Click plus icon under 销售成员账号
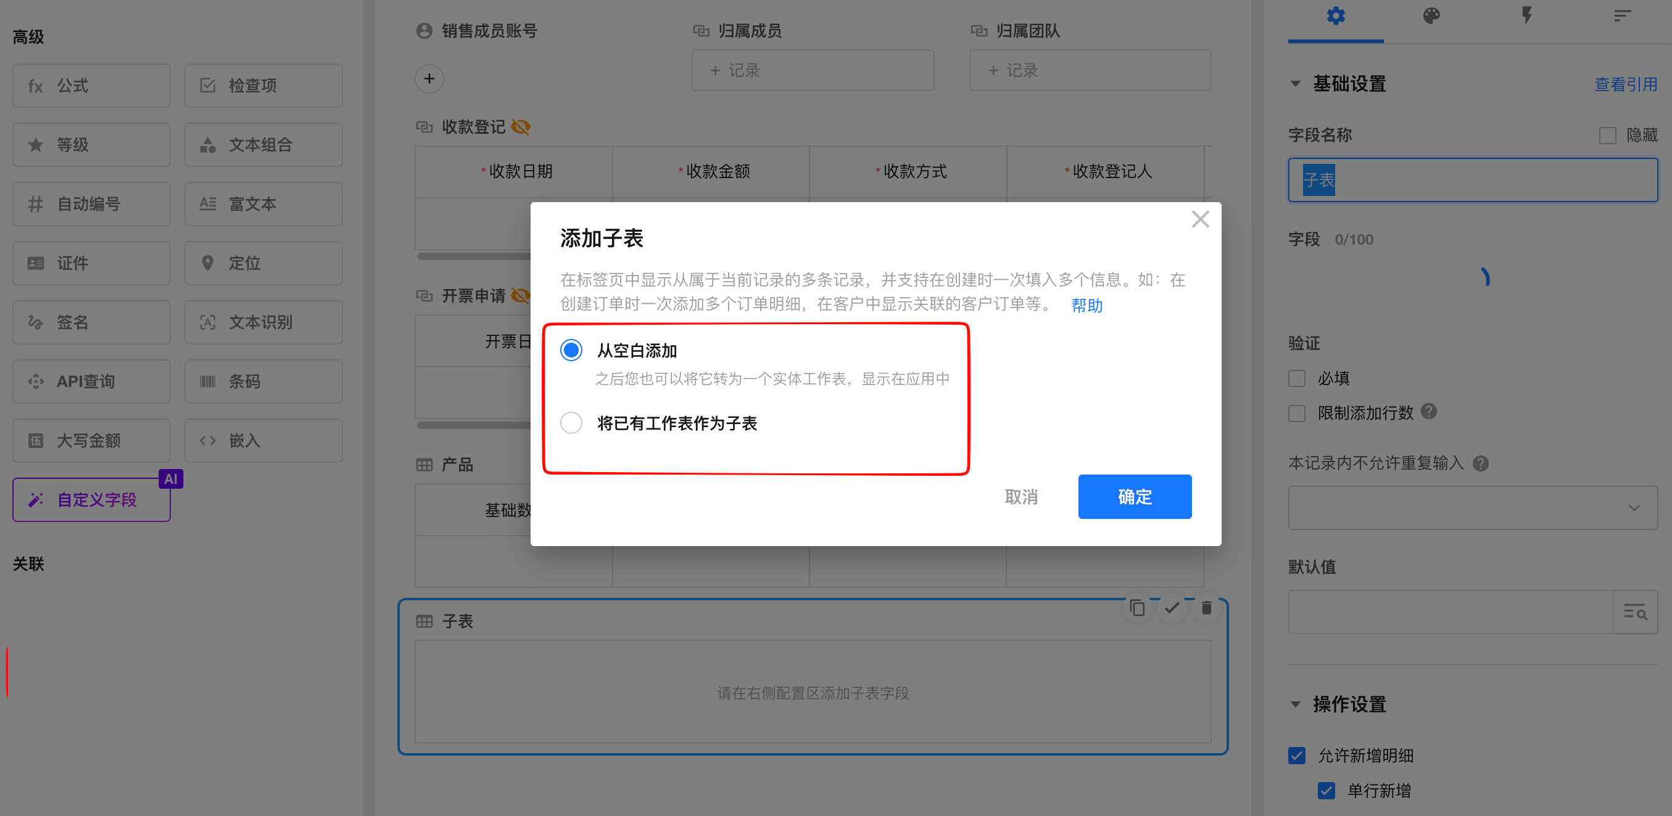Screen dimensions: 1672x816 tap(429, 79)
